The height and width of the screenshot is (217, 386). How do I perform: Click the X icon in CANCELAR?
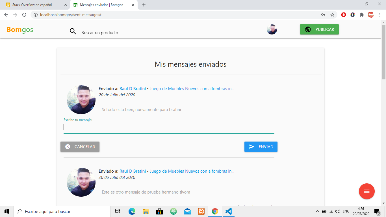pyautogui.click(x=68, y=147)
